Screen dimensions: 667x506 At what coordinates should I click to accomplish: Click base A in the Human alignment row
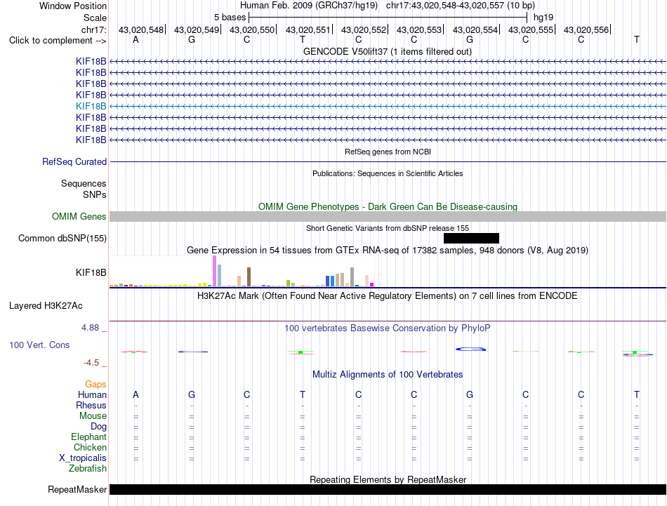136,394
